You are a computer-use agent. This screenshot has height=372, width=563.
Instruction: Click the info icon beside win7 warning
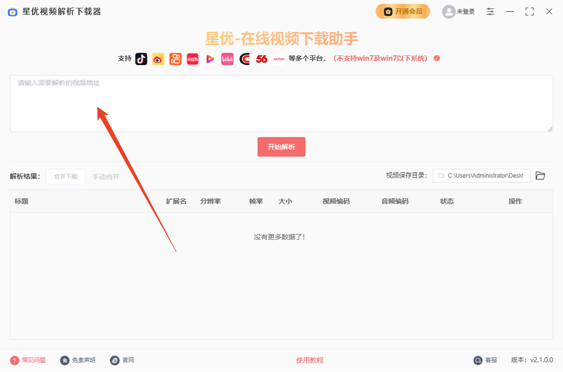tap(437, 58)
